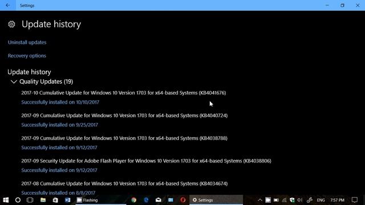
Task: Open Successfully installed on 10/10/2017 link
Action: click(x=60, y=102)
